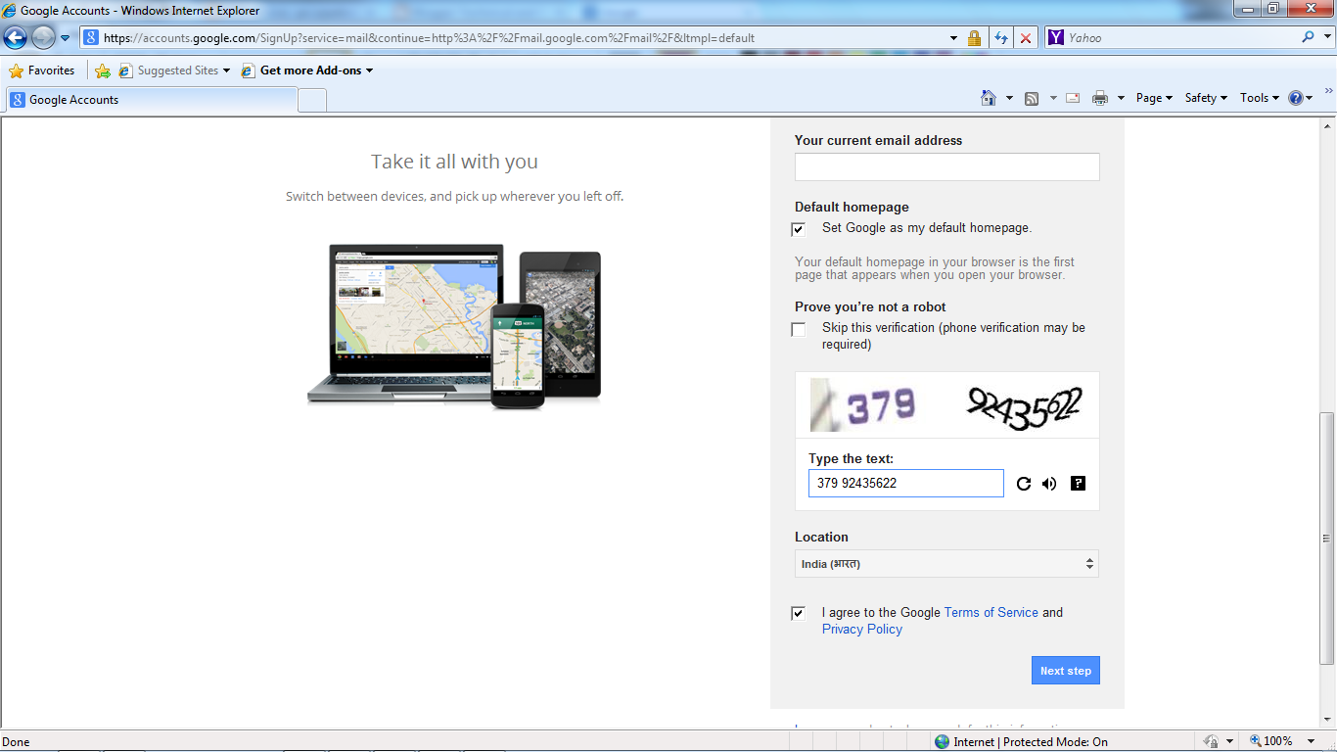The width and height of the screenshot is (1337, 752).
Task: Click the Google page icon in address bar
Action: [x=91, y=38]
